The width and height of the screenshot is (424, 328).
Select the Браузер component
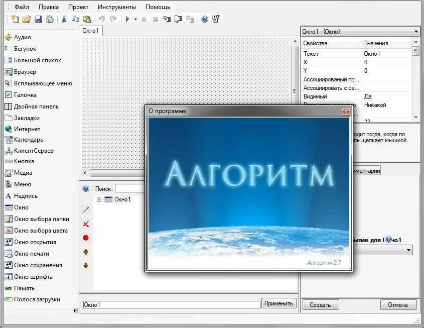21,72
